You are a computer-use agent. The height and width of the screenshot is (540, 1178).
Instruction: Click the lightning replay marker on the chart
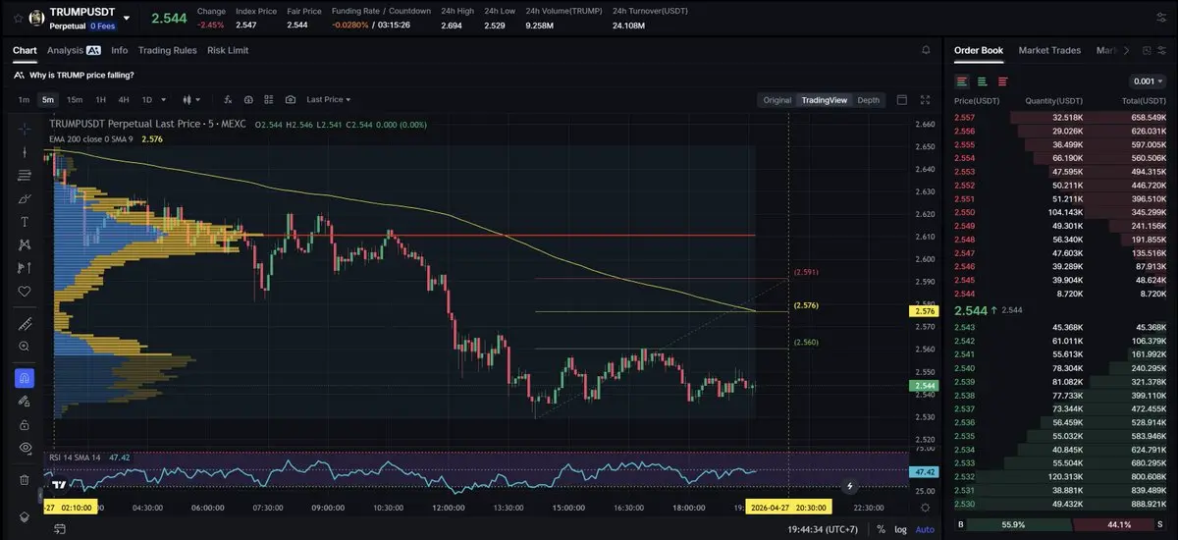tap(849, 486)
